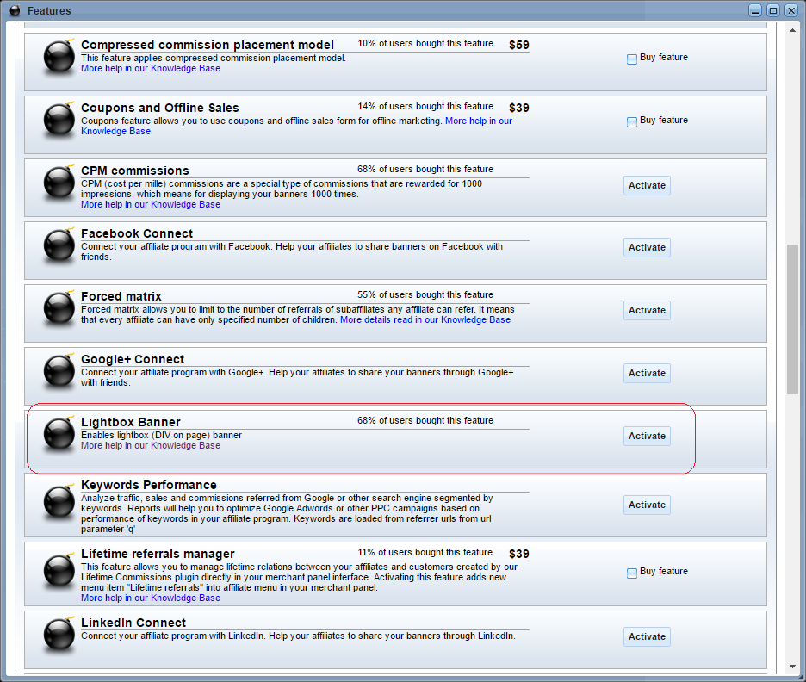Image resolution: width=806 pixels, height=682 pixels.
Task: Click '10% of users bought this feature' text
Action: 425,43
